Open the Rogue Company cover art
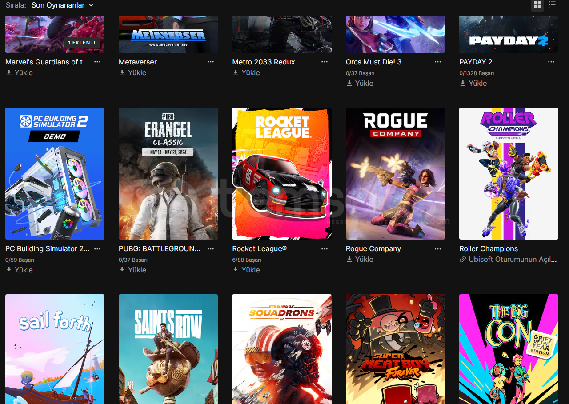The height and width of the screenshot is (404, 569). pyautogui.click(x=395, y=173)
